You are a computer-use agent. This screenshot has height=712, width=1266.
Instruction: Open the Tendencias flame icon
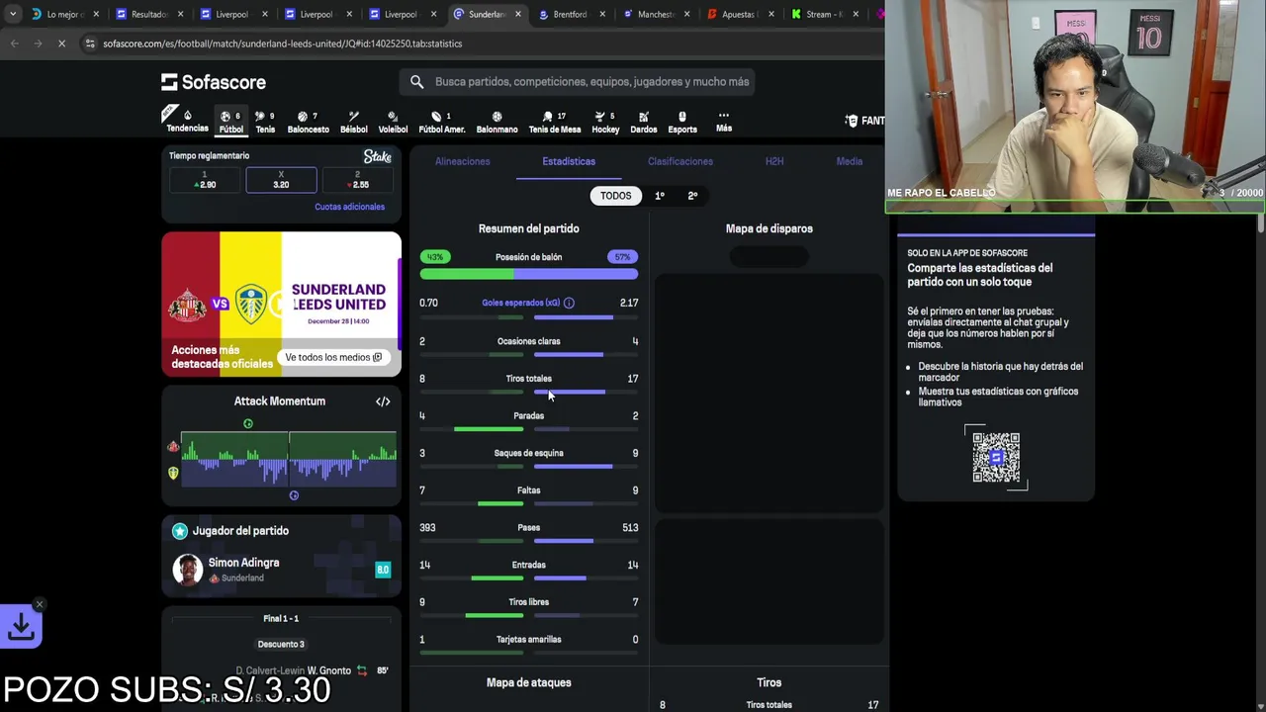(x=187, y=116)
